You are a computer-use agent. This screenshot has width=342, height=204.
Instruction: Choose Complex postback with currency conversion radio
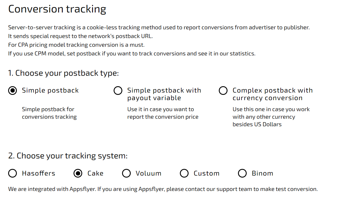coord(223,91)
